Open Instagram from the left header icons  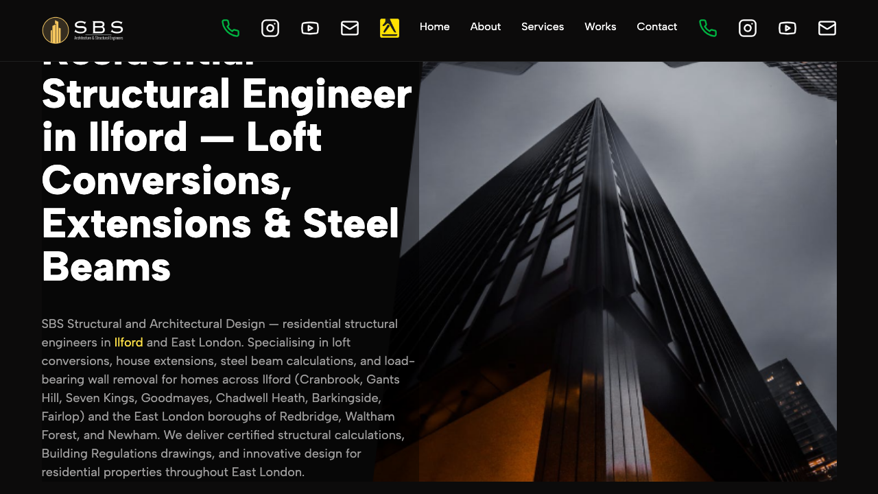pyautogui.click(x=270, y=28)
